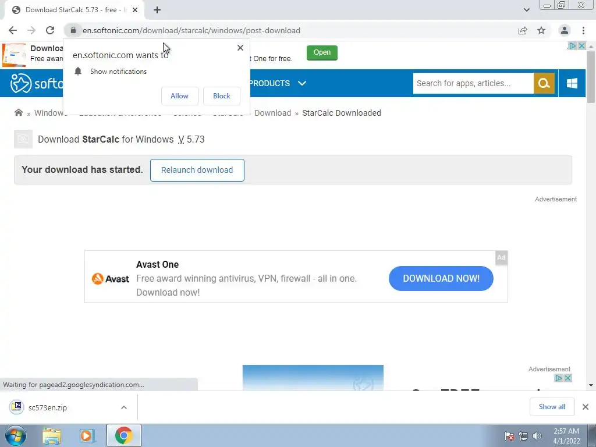The height and width of the screenshot is (447, 596).
Task: Click the Avast One ad title
Action: (x=157, y=264)
